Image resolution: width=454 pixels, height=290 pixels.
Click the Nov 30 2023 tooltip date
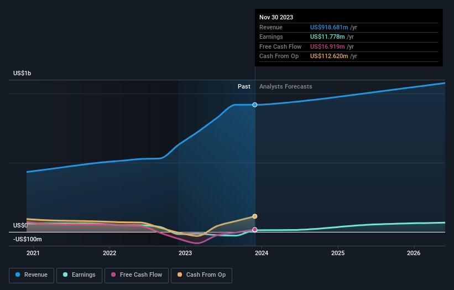(x=276, y=17)
